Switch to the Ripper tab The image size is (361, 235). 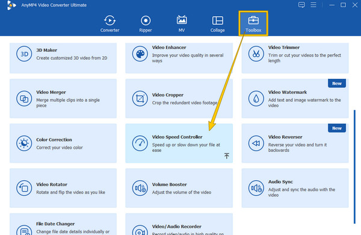[146, 23]
